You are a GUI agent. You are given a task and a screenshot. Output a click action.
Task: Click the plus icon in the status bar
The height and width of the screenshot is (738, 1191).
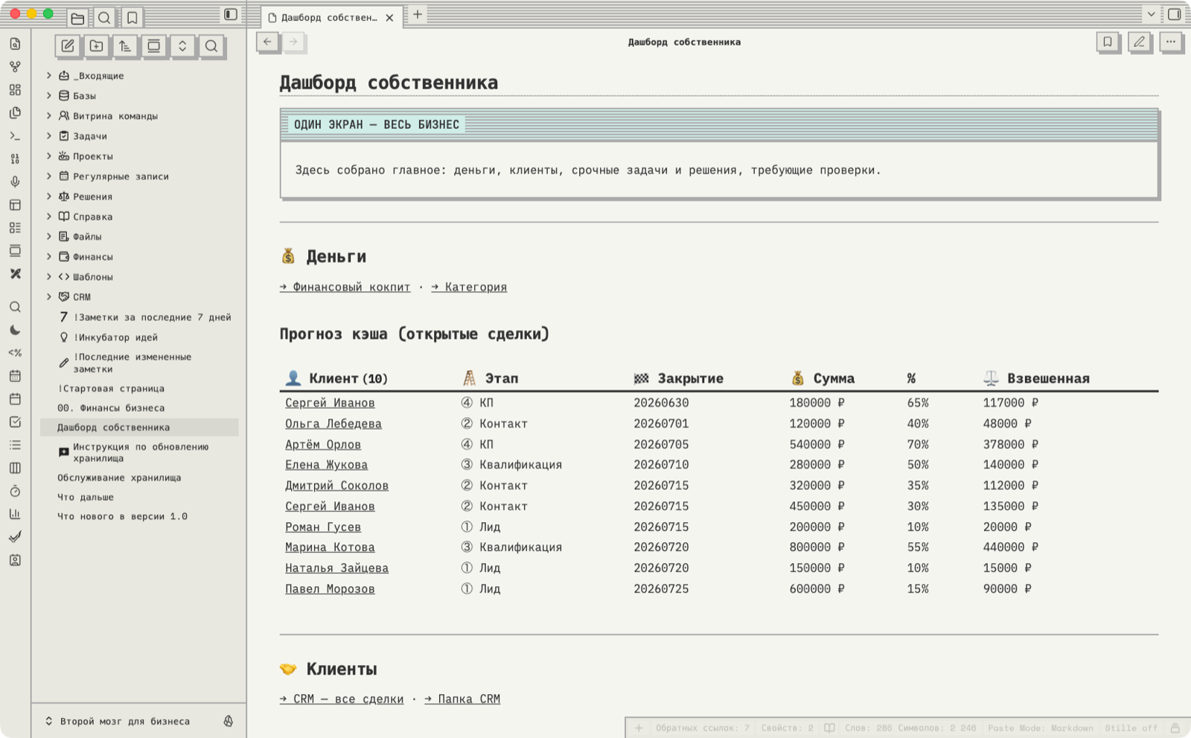[639, 728]
